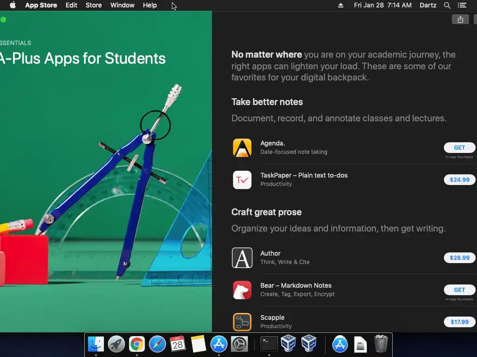The image size is (477, 357).
Task: Click the date and time in menu bar
Action: coord(383,5)
